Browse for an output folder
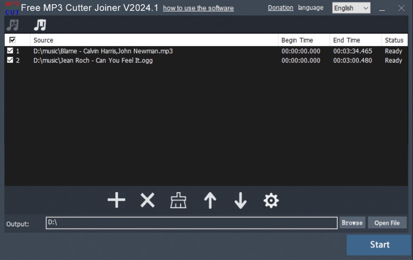The image size is (413, 260). (x=352, y=222)
